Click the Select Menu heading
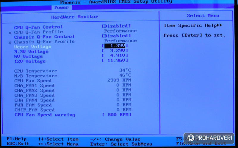238x148 pixels. click(x=203, y=16)
